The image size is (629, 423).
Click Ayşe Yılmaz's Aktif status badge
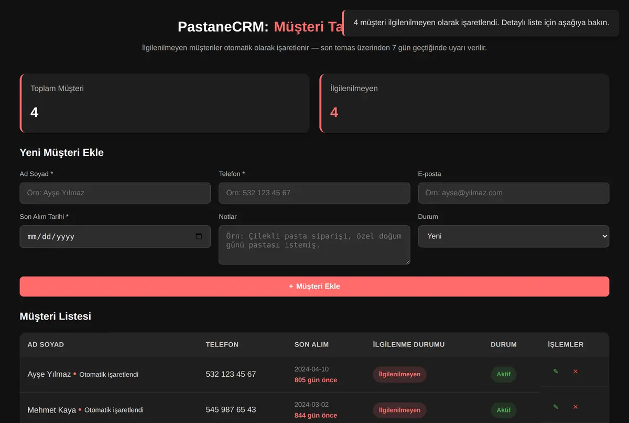(x=504, y=375)
